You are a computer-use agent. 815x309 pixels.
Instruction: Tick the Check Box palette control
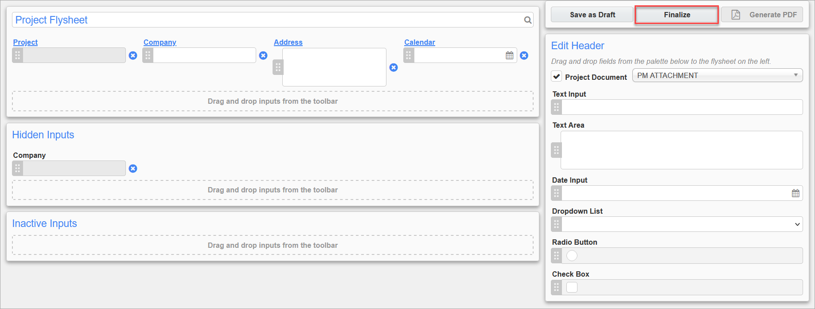coord(572,287)
